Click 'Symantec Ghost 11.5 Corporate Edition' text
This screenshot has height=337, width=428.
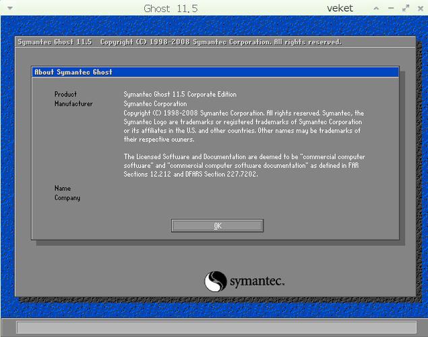(x=180, y=94)
